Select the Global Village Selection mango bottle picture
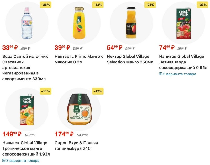Viewport: 210px width, 165px height. click(x=131, y=23)
